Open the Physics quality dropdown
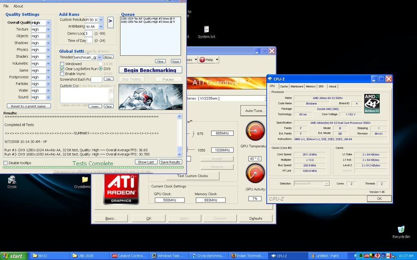The width and height of the screenshot is (417, 260). click(48, 50)
